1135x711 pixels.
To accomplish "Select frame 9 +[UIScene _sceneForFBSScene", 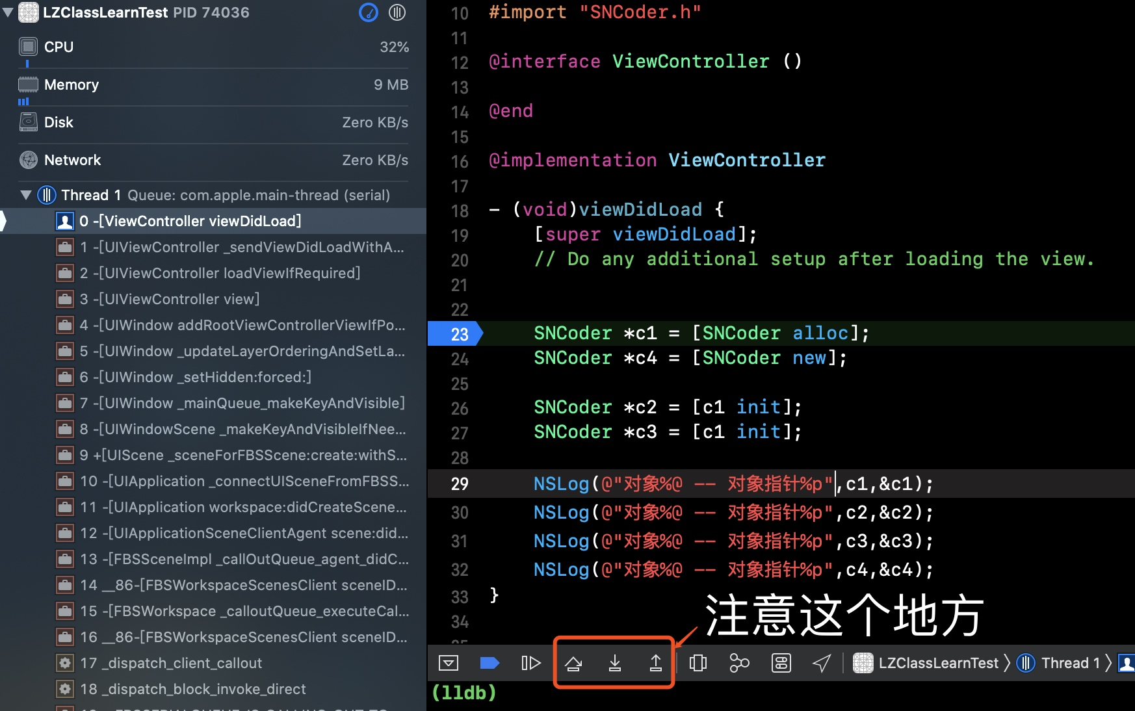I will pos(213,455).
